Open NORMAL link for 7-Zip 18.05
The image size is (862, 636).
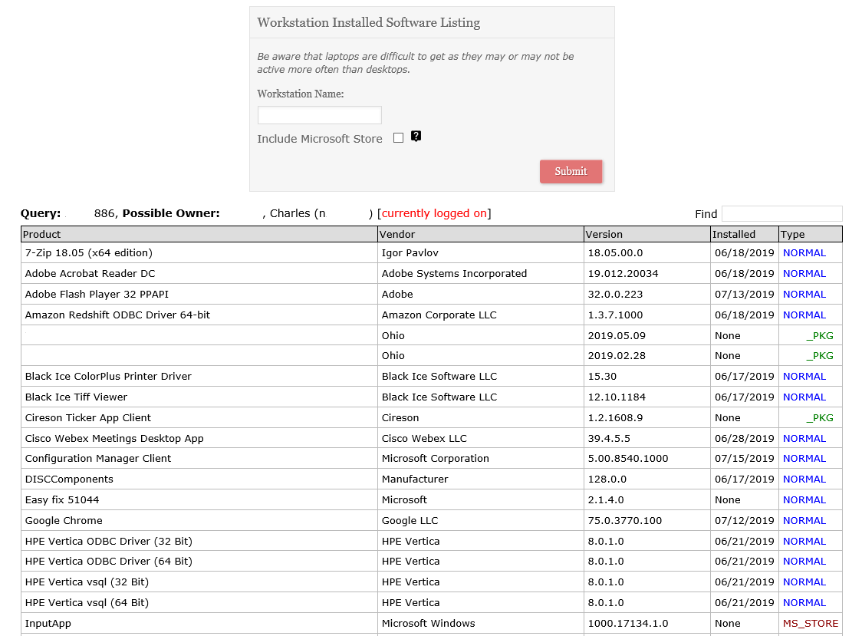(804, 253)
